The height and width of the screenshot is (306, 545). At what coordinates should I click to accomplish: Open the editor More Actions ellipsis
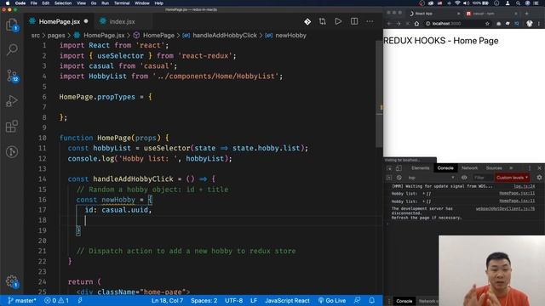tap(370, 21)
